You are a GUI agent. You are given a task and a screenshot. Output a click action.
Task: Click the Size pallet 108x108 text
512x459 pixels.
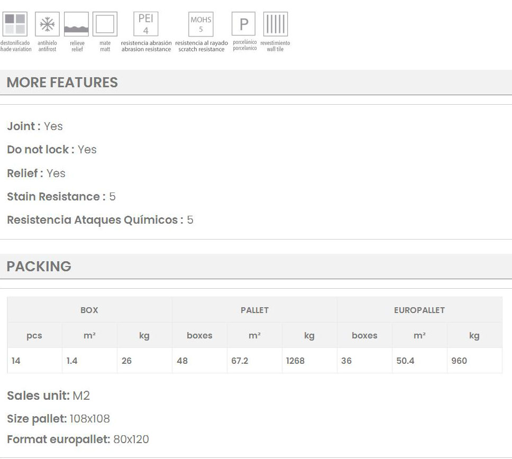(59, 419)
